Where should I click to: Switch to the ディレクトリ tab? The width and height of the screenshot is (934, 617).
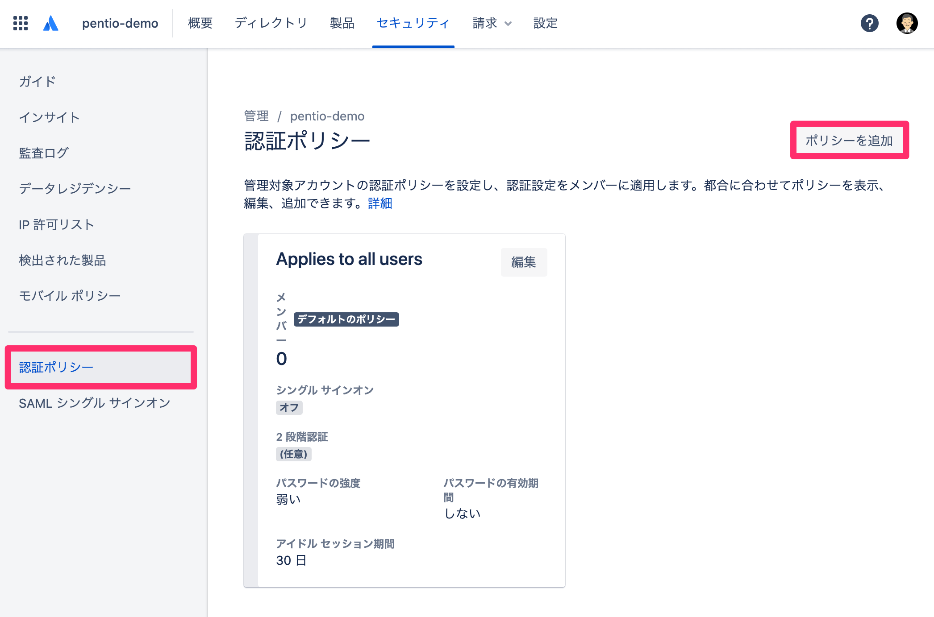[x=271, y=23]
